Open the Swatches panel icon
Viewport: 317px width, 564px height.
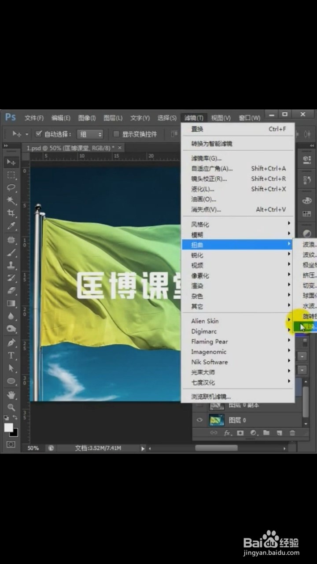pyautogui.click(x=307, y=214)
